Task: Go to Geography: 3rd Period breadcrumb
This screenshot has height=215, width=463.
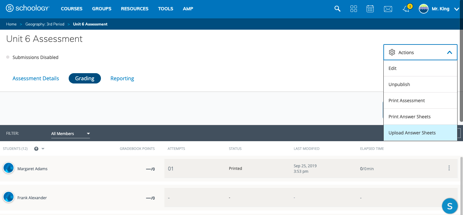Action: click(x=45, y=24)
